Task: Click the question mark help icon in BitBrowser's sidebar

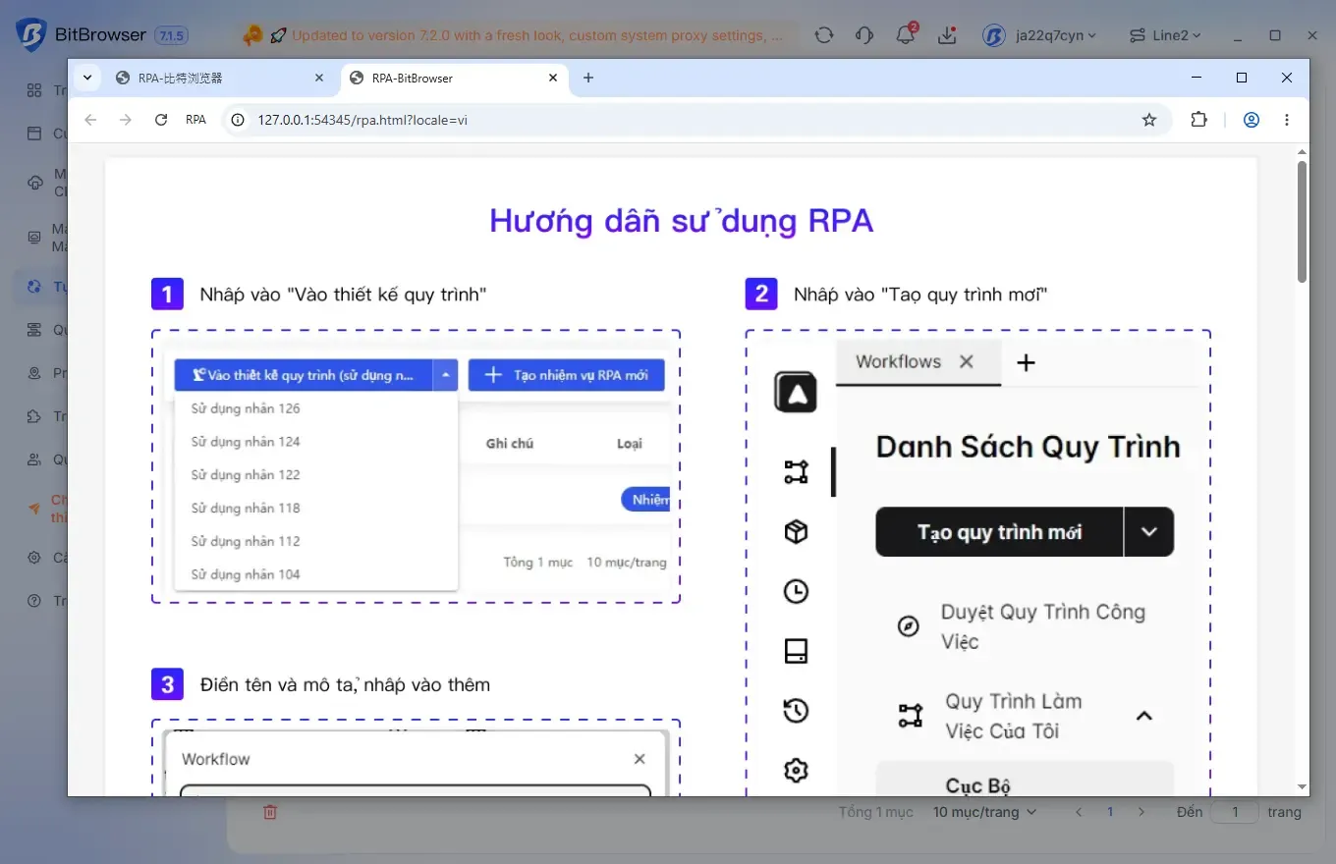Action: pyautogui.click(x=34, y=601)
